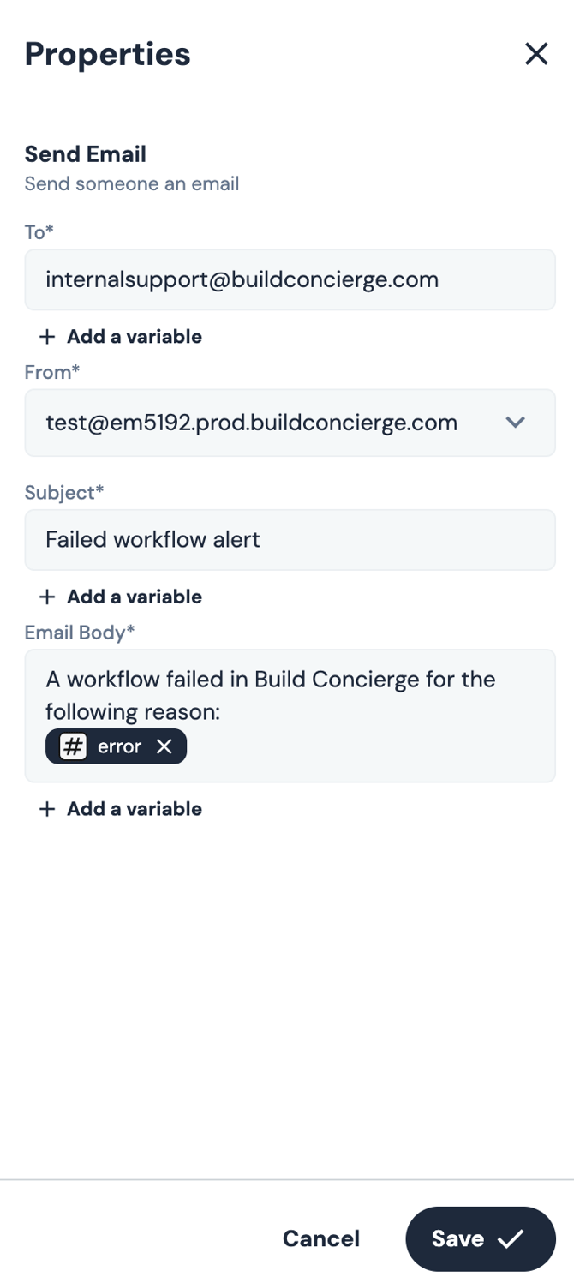Click the 'From*' field label
Image resolution: width=574 pixels, height=1283 pixels.
pos(51,372)
